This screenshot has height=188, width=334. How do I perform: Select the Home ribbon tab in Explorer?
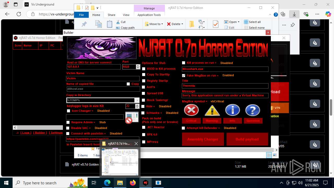pyautogui.click(x=96, y=15)
